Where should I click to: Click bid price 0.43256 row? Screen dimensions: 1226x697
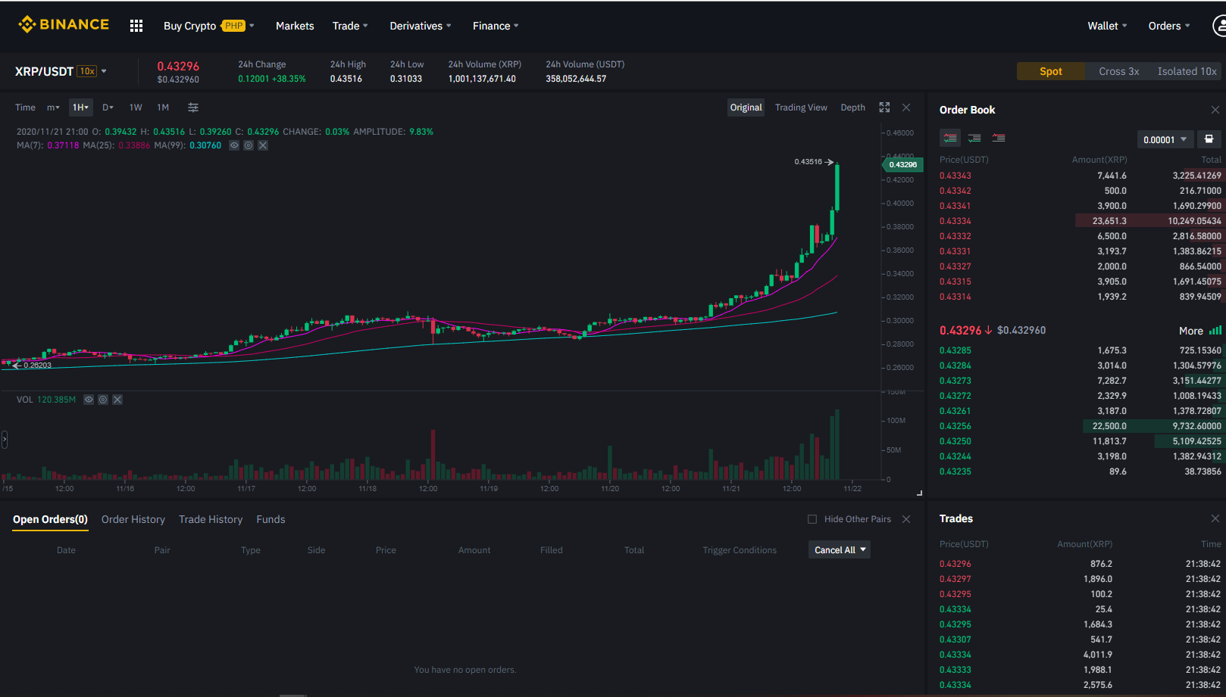point(1080,426)
